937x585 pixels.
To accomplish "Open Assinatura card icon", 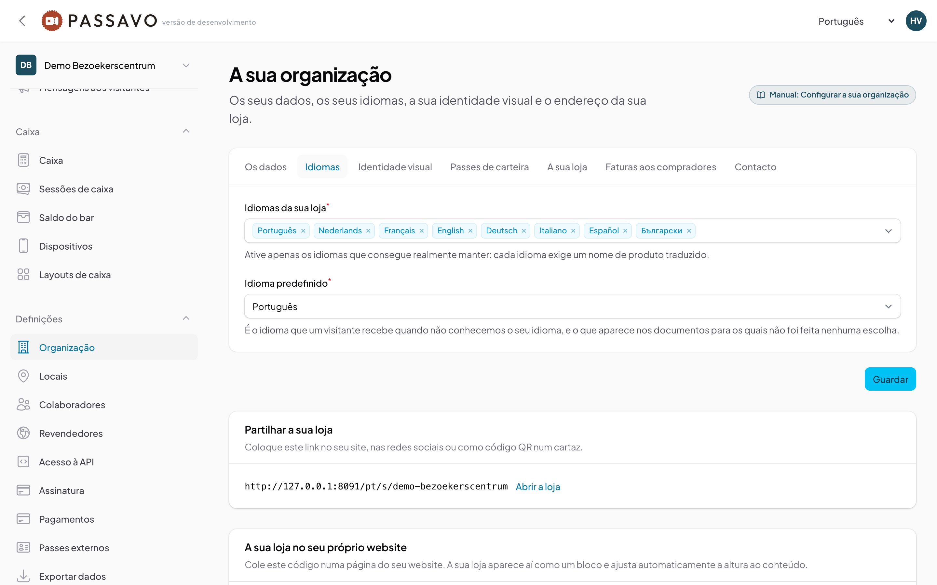I will pos(23,491).
